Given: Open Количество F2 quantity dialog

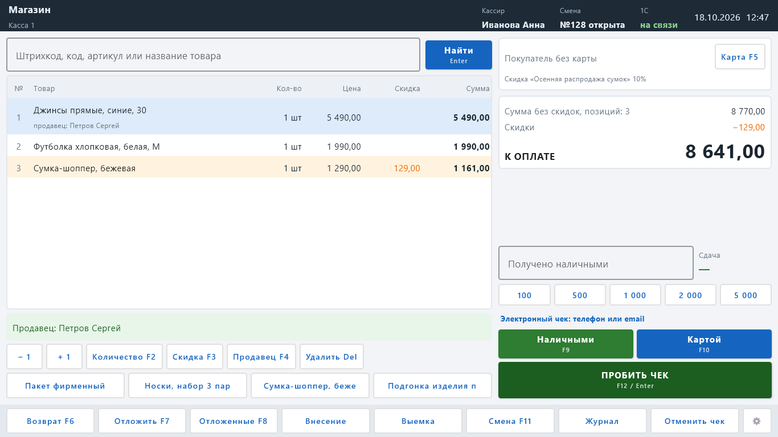Looking at the screenshot, I should (124, 357).
